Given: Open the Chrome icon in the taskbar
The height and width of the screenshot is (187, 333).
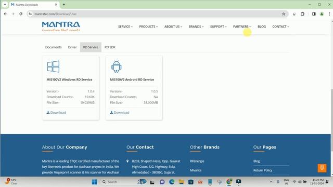Looking at the screenshot, I should pos(229,182).
